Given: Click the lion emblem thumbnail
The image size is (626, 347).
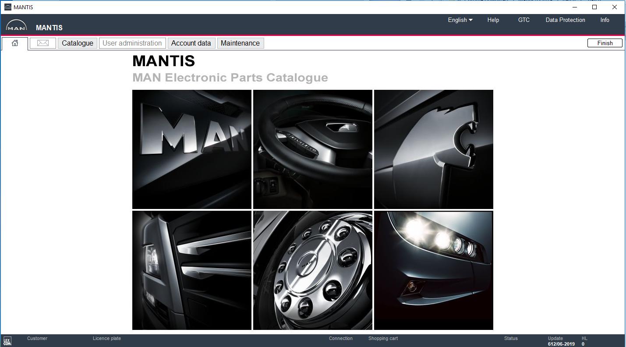Looking at the screenshot, I should (x=433, y=149).
